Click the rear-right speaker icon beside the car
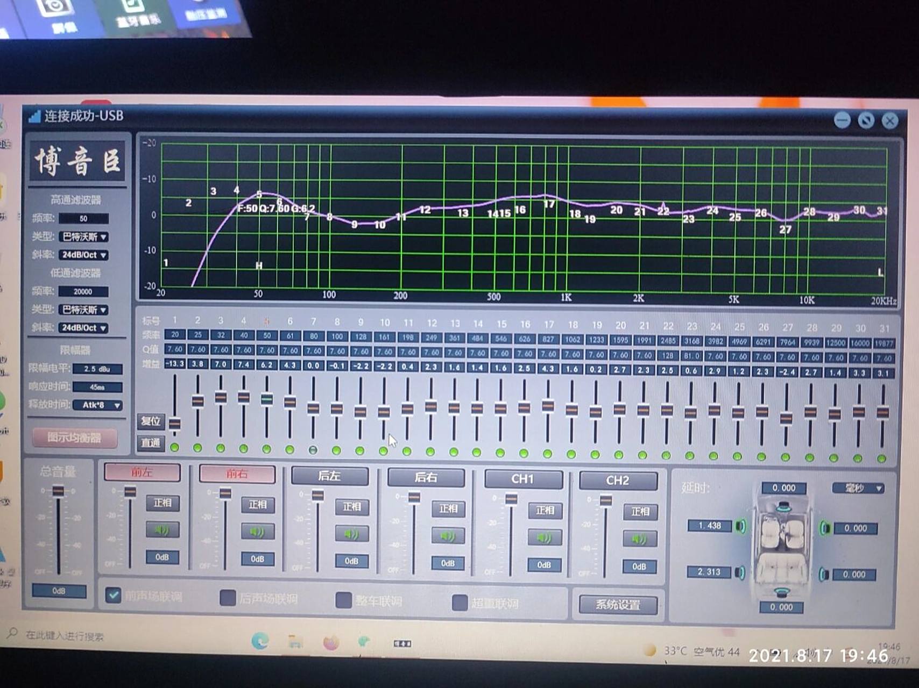The width and height of the screenshot is (919, 688). (823, 575)
